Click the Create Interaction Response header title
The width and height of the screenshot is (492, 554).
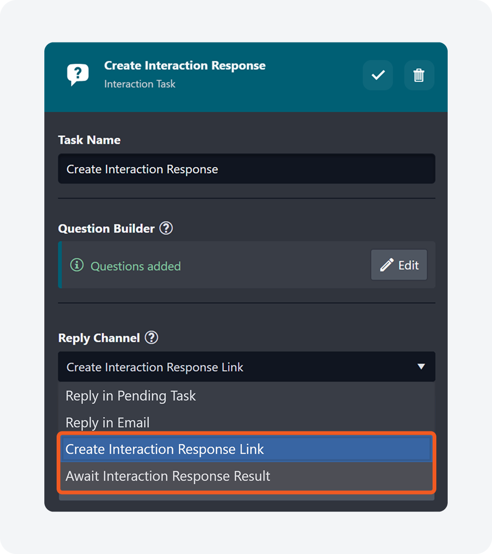184,66
